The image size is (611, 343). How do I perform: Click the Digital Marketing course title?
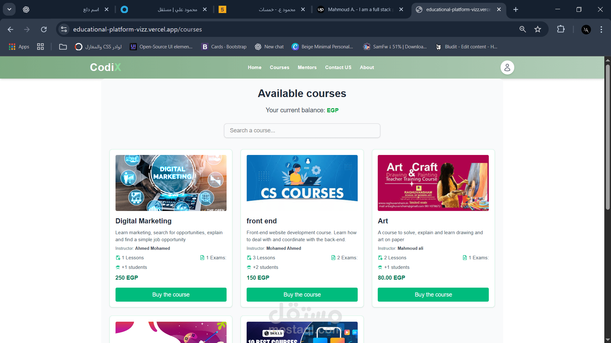tap(143, 221)
